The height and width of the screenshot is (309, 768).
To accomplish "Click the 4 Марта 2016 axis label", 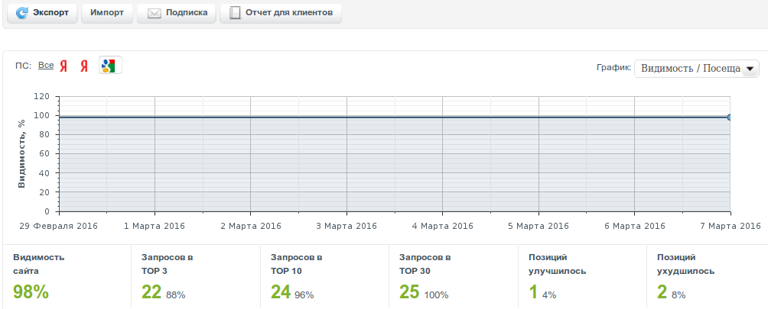I will (x=443, y=226).
